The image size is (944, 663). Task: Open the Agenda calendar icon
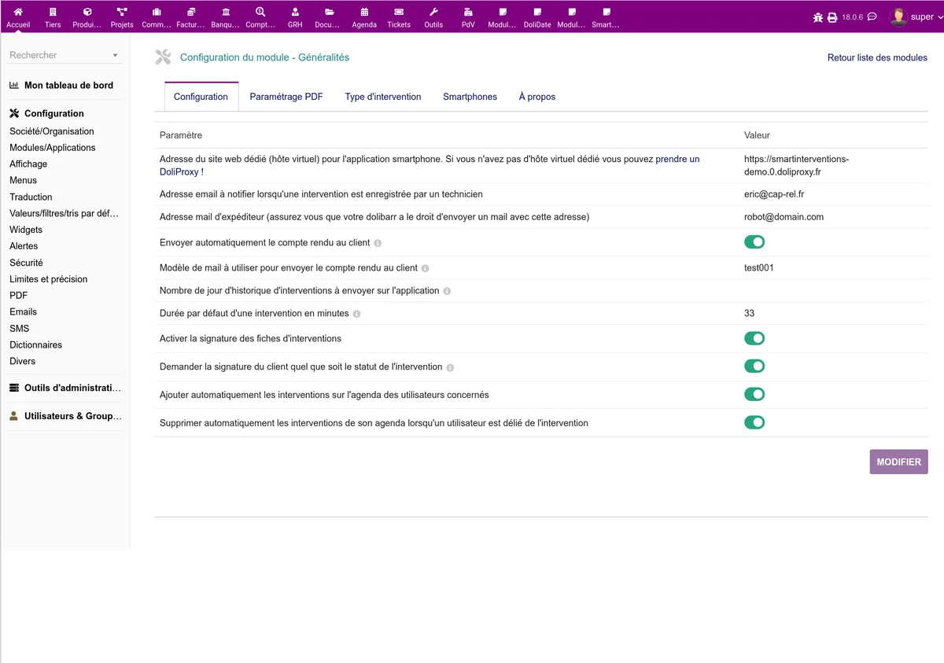[364, 13]
